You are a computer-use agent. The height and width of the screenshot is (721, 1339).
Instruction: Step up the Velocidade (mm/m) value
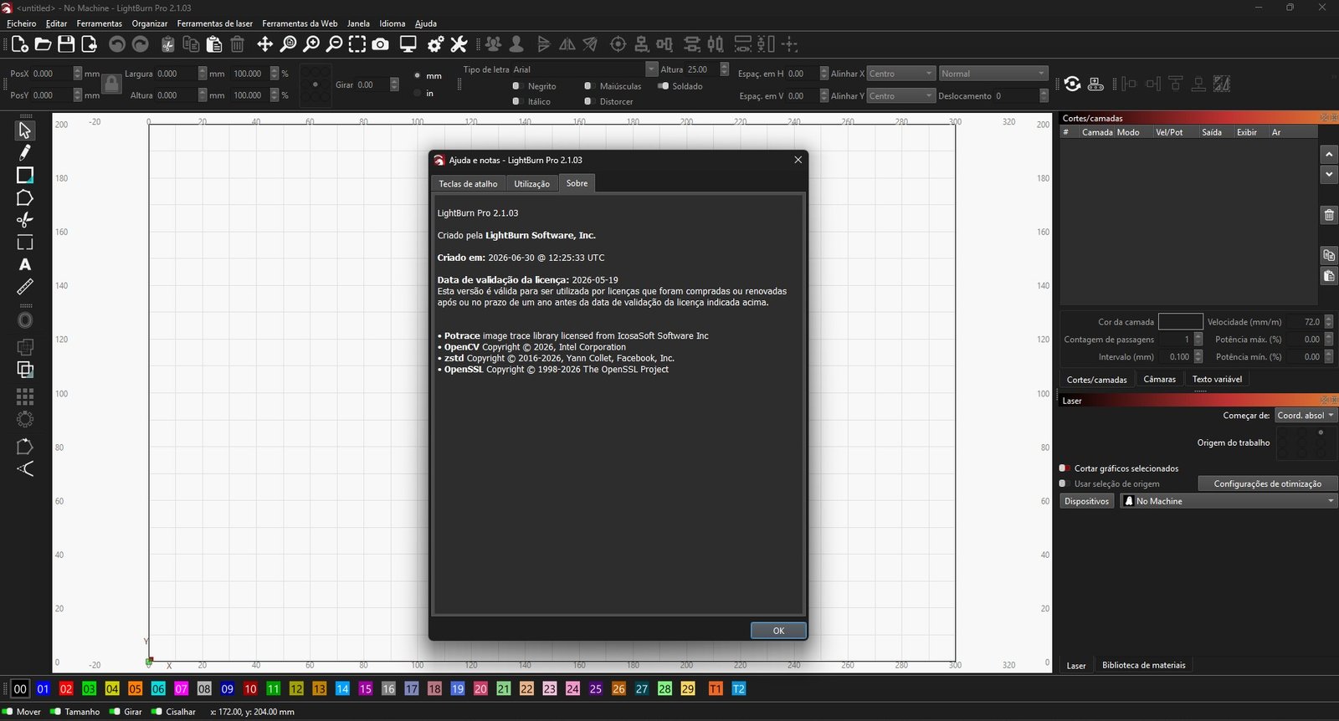1329,319
